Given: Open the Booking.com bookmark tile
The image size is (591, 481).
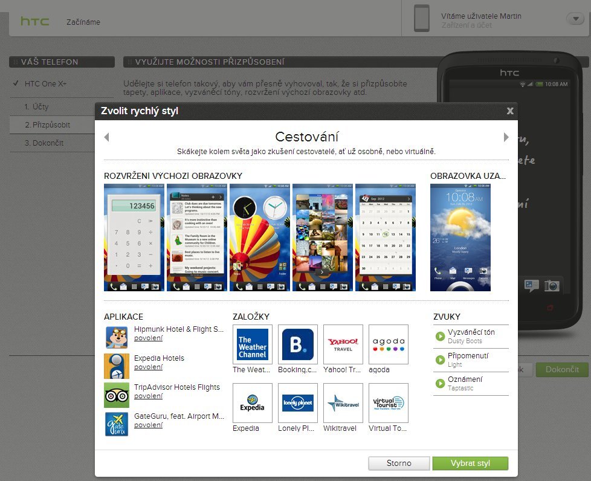Looking at the screenshot, I should click(297, 343).
